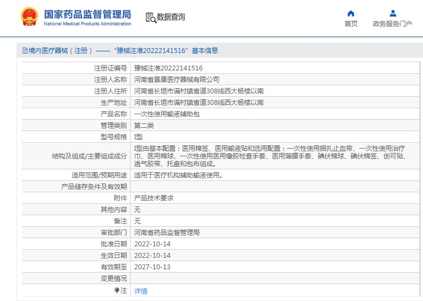Click the national emblem logo
Viewport: 423px width, 301px height.
(30, 16)
